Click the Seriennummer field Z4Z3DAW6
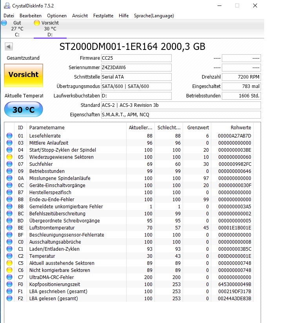Screen dimensions: 301x323 (x=136, y=68)
